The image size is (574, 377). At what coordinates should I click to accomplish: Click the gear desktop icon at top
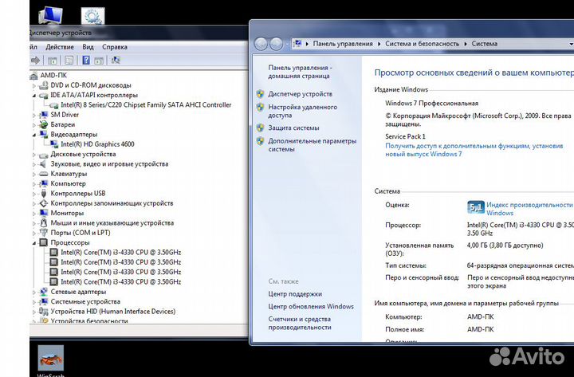[92, 16]
